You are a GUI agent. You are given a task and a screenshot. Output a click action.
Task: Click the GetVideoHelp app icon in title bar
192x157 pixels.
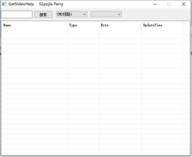click(4, 4)
